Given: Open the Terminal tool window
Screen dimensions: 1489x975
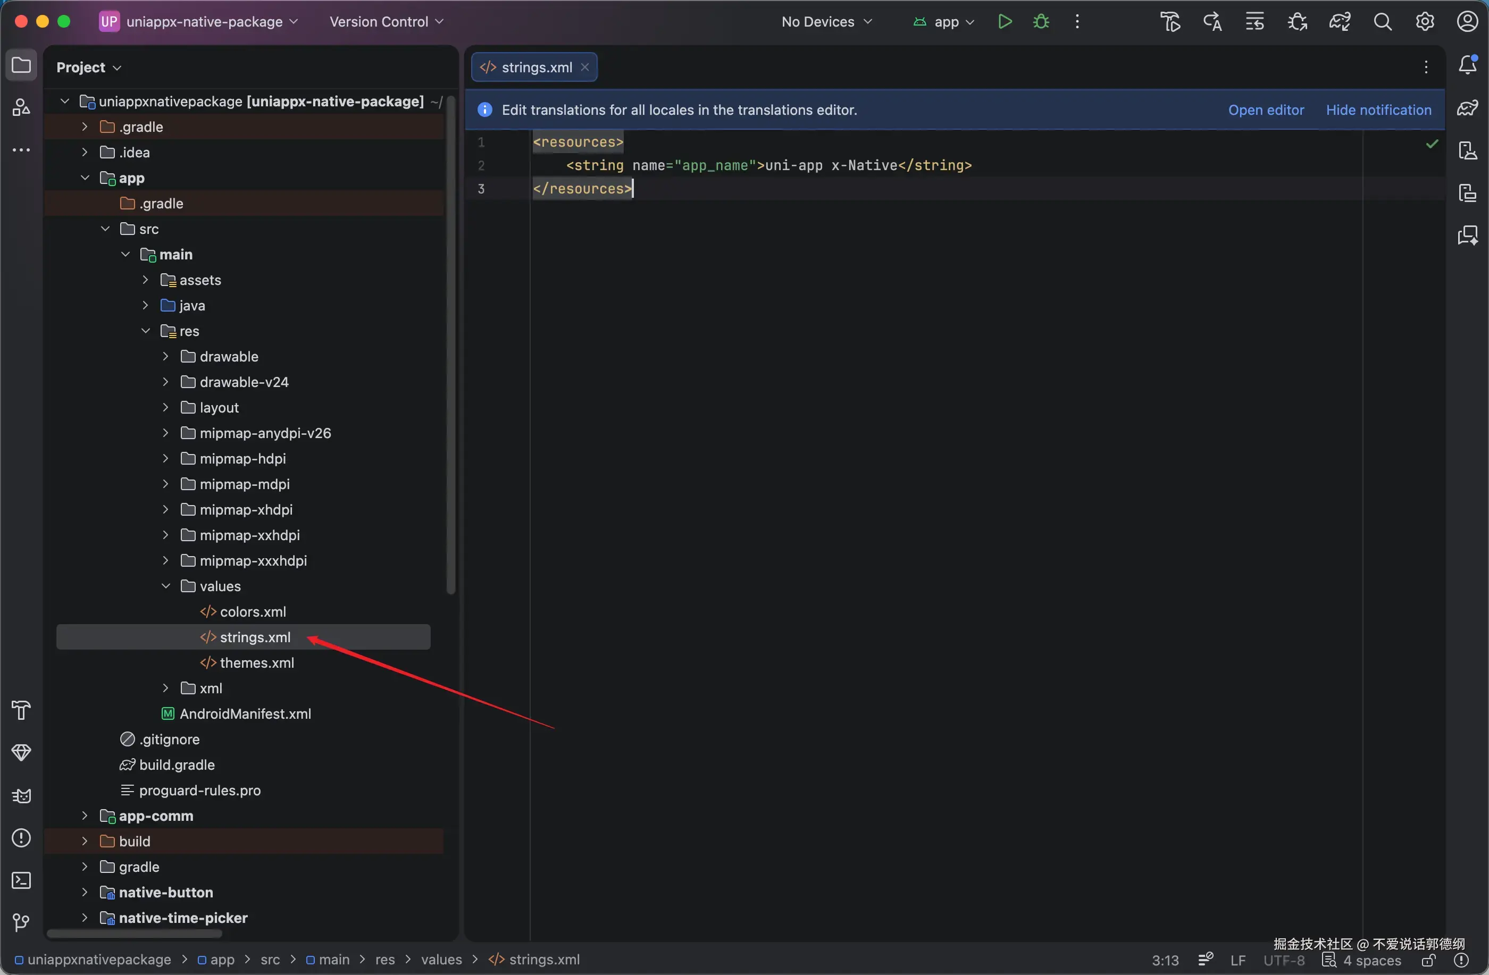Looking at the screenshot, I should tap(21, 880).
